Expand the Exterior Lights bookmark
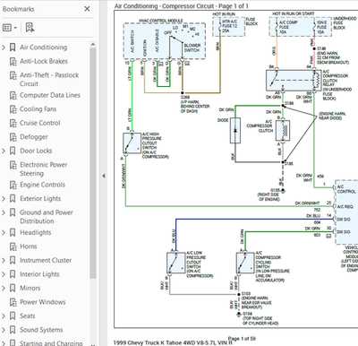The width and height of the screenshot is (358, 346). tap(4, 199)
